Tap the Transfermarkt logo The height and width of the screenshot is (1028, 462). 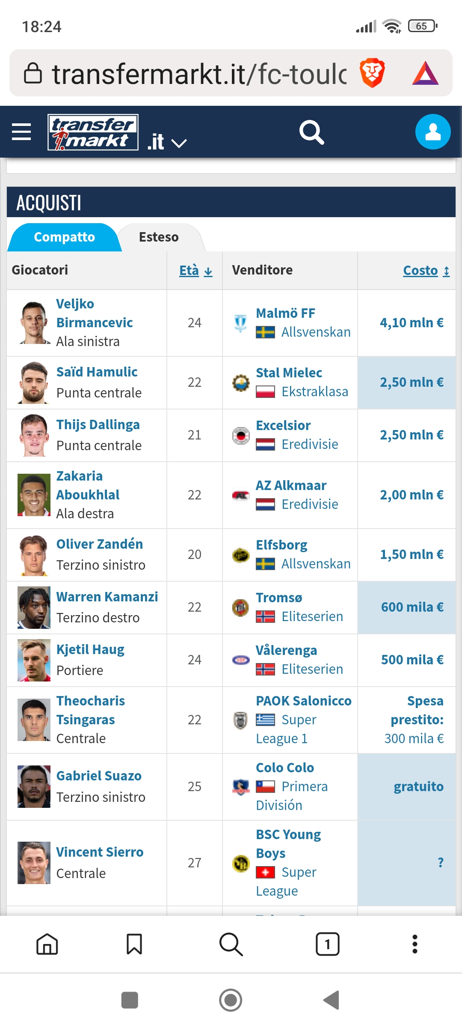pyautogui.click(x=93, y=132)
